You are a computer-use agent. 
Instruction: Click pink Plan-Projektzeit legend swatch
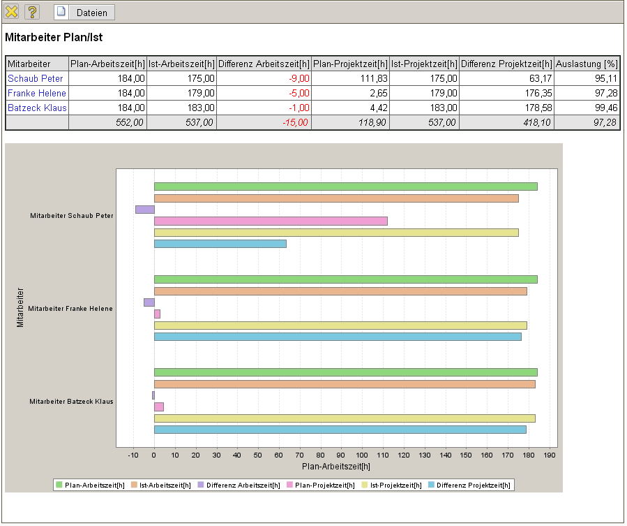click(x=290, y=485)
